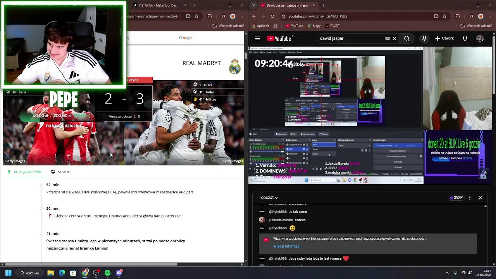Viewport: 496px width, 279px height.
Task: Expand Topczat chat mode dropdown
Action: pos(269,198)
